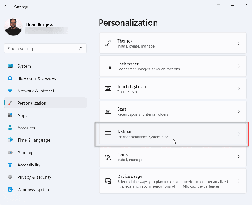Click the Fonts AA icon

[108, 157]
